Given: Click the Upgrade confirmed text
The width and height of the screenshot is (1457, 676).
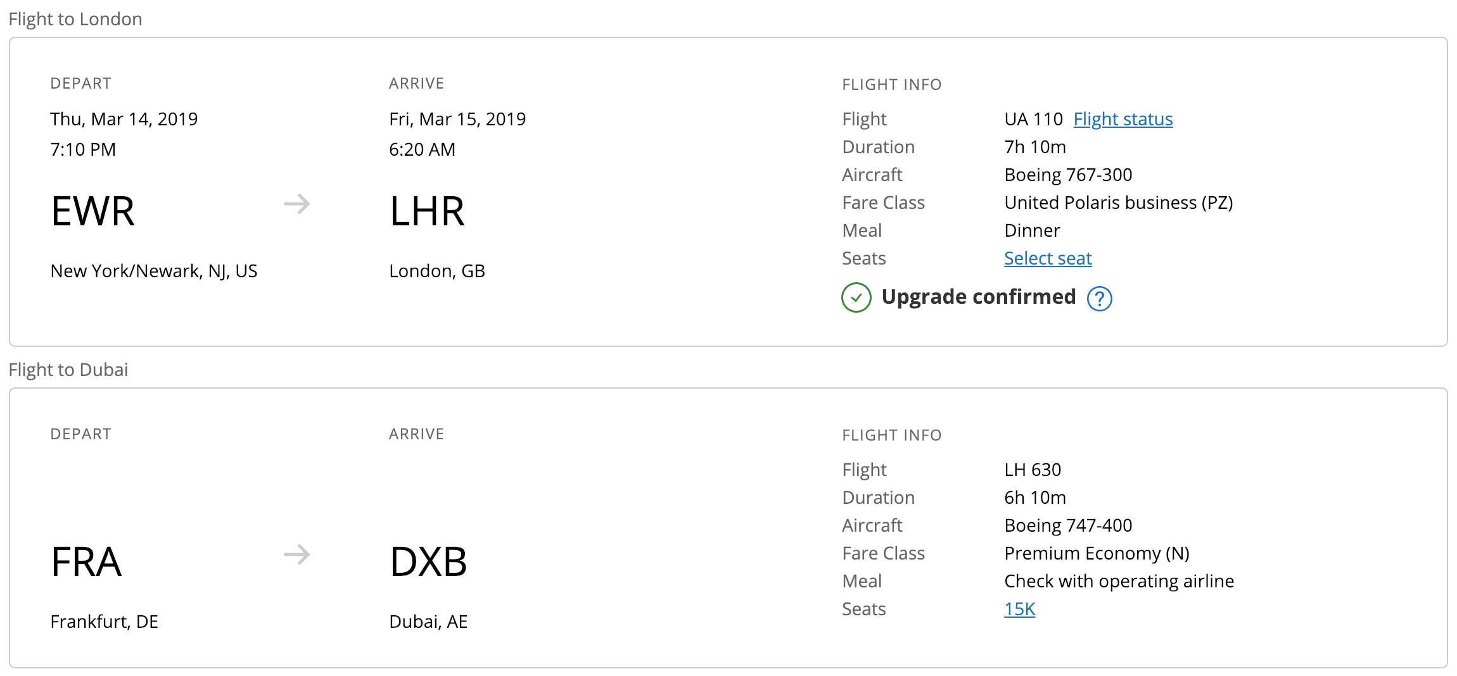Looking at the screenshot, I should tap(978, 297).
